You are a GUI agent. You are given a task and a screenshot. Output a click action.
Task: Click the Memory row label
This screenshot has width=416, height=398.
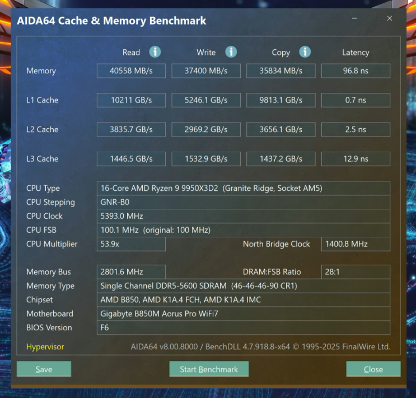(x=41, y=71)
